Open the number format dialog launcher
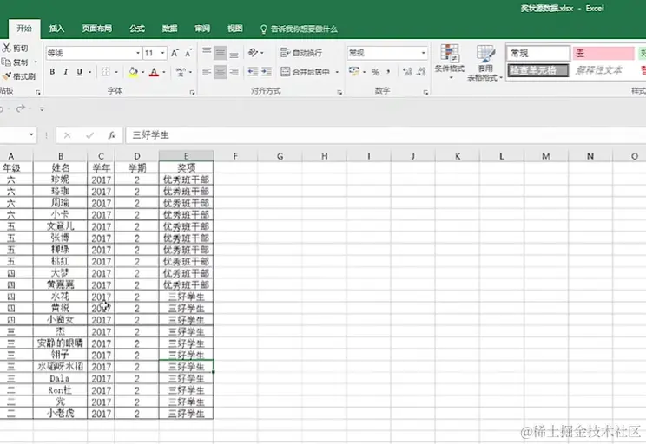Screen dimensions: 646x444 425,93
